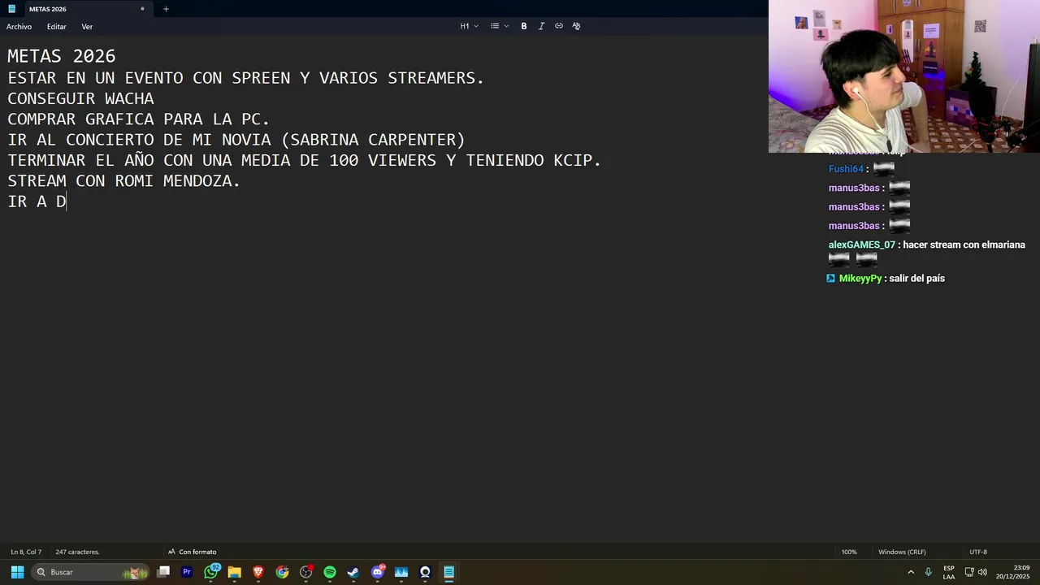Open OBS Studio from the taskbar
The image size is (1040, 585).
[306, 572]
